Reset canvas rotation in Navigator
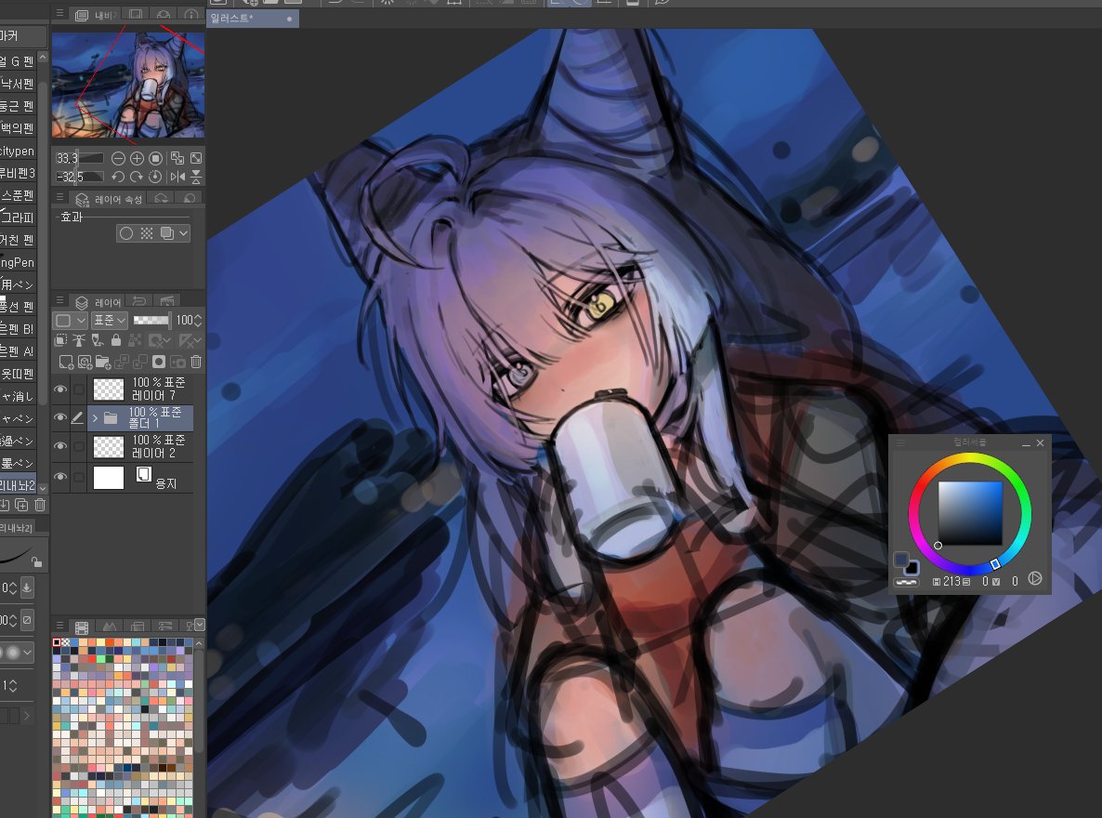1102x818 pixels. point(155,177)
